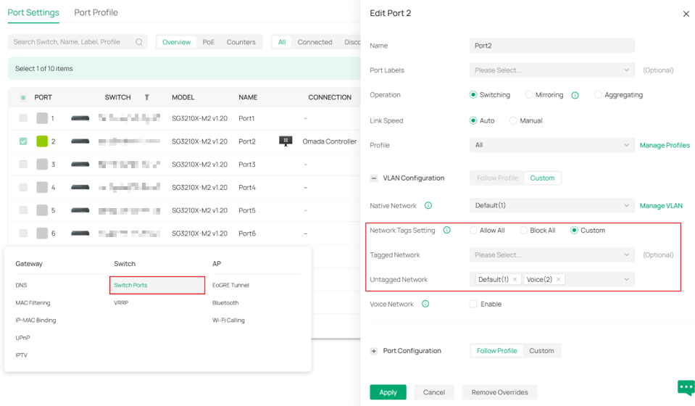Viewport: 695px width, 406px height.
Task: Check the checkbox for port 1
Action: pos(23,118)
